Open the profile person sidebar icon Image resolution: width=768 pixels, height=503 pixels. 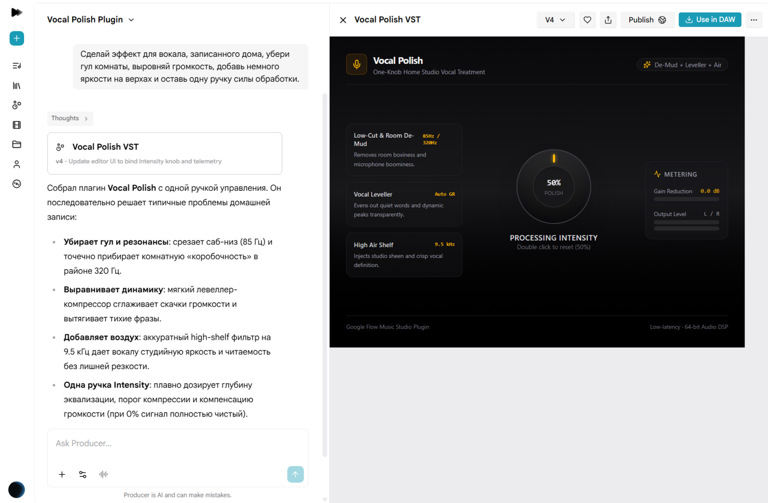pyautogui.click(x=16, y=164)
